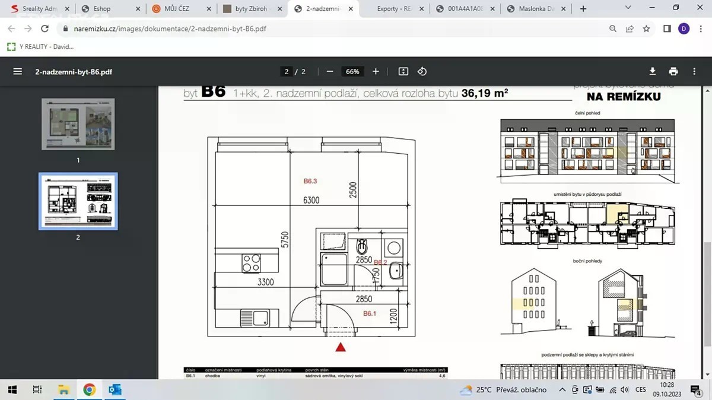
Task: Download the PDF file
Action: click(653, 71)
